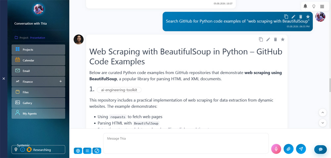Click Thia's avatar beside the response

coord(78,39)
